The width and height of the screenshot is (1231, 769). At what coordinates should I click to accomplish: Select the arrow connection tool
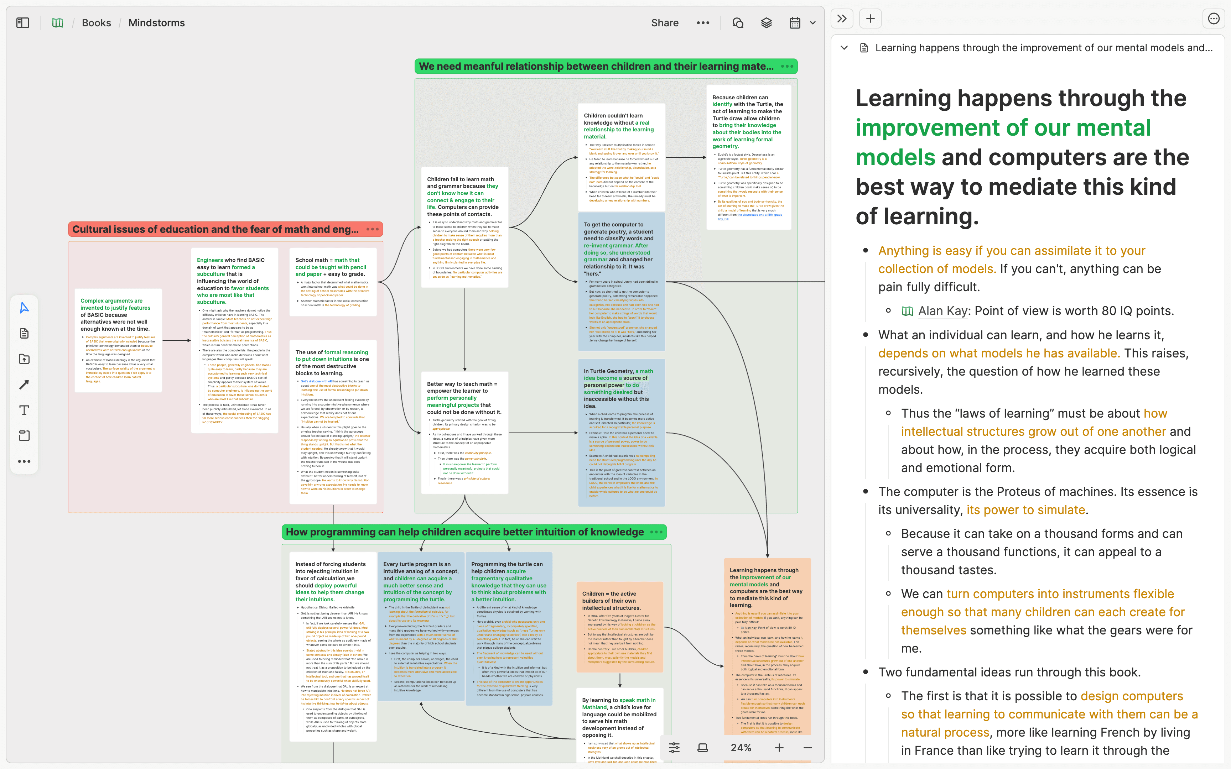[x=24, y=384]
